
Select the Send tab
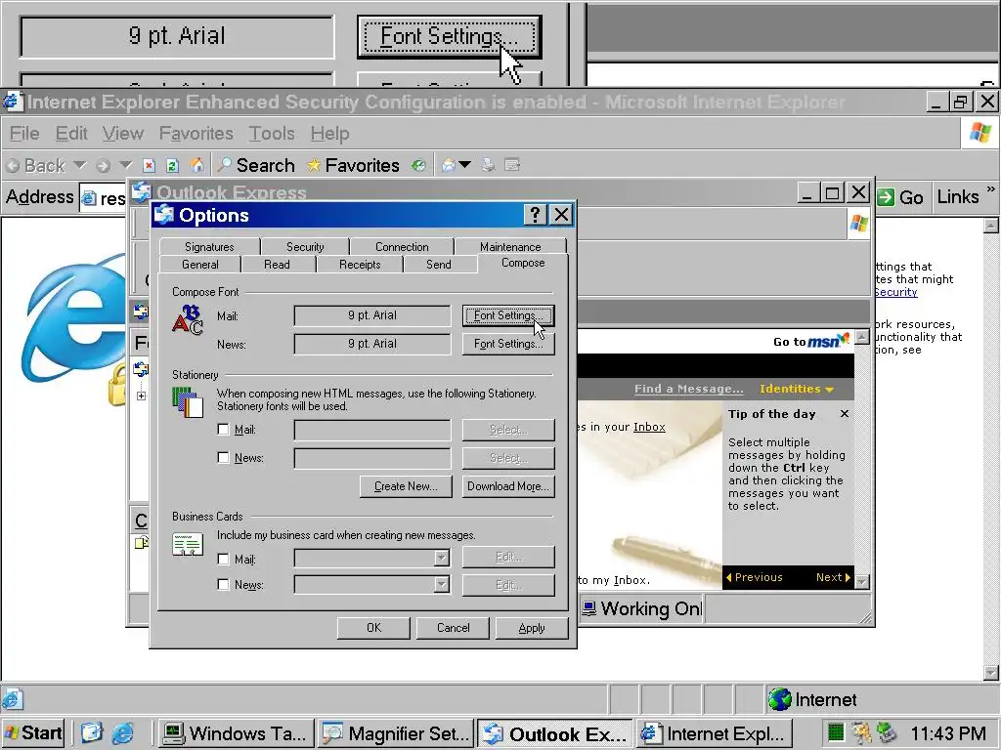pyautogui.click(x=439, y=264)
